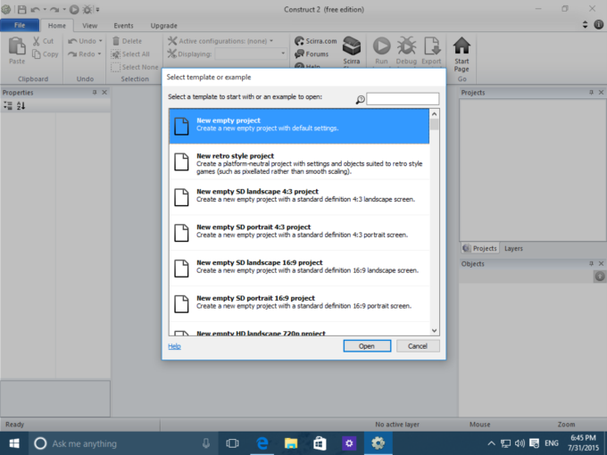Open the Redo dropdown arrow
The width and height of the screenshot is (607, 455).
point(99,54)
